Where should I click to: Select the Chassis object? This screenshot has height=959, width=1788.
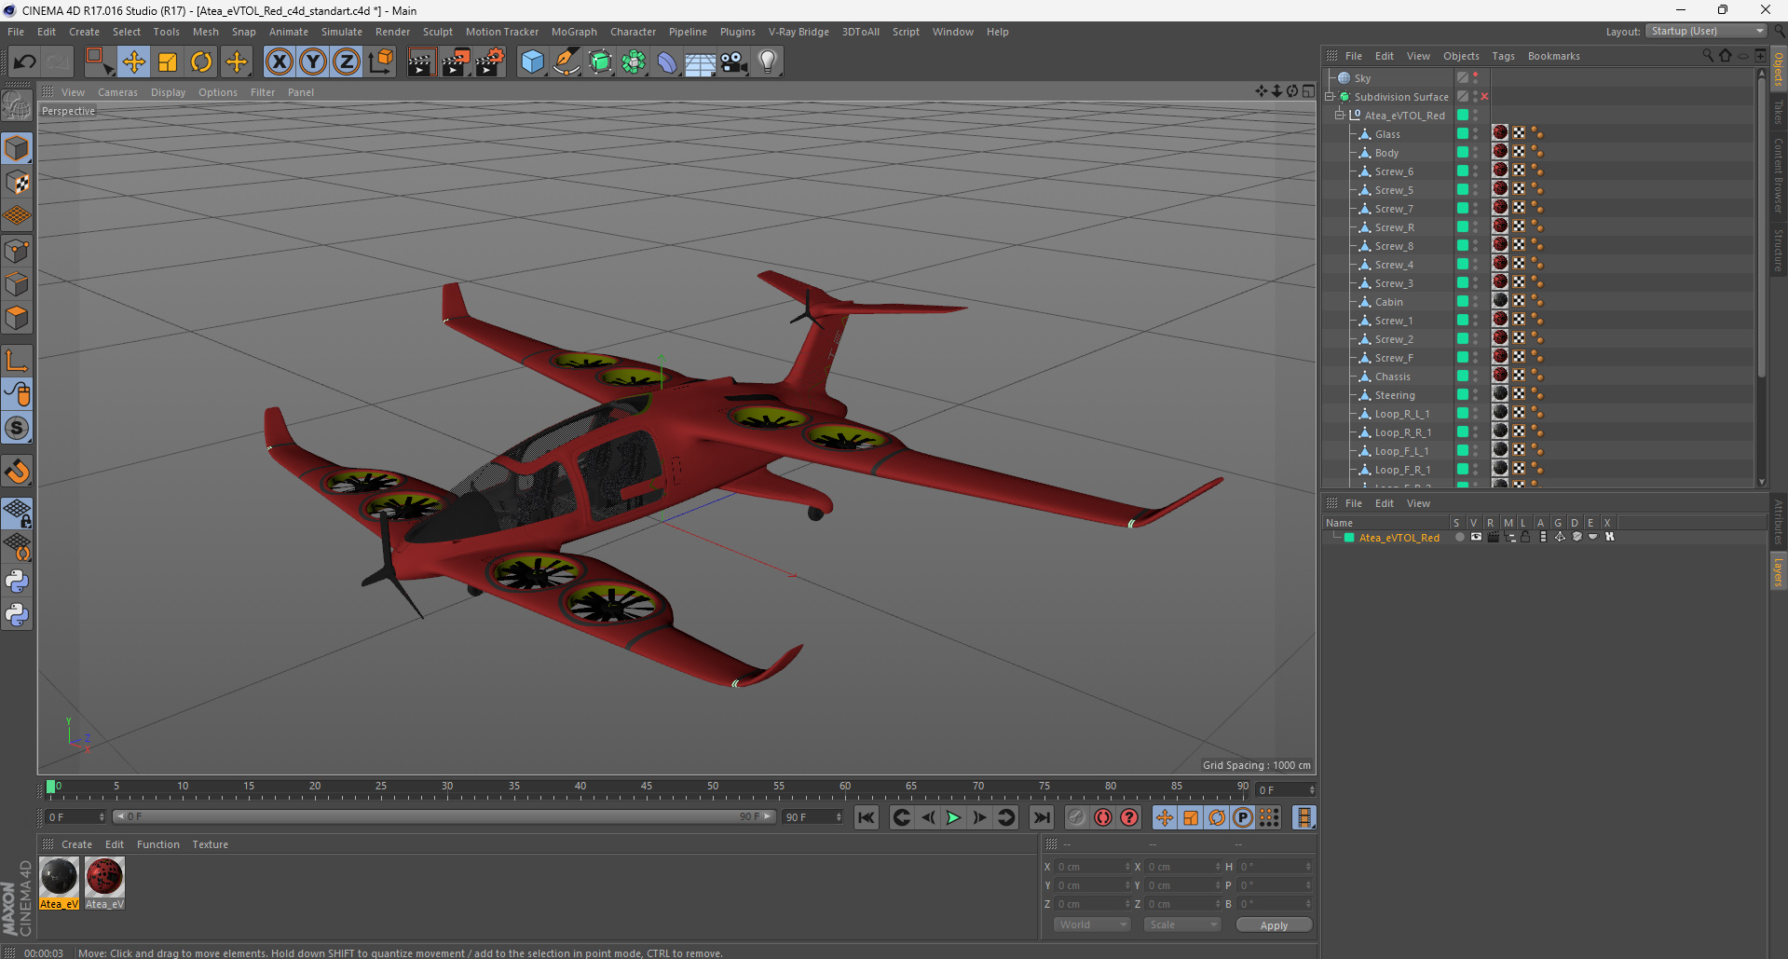tap(1392, 377)
